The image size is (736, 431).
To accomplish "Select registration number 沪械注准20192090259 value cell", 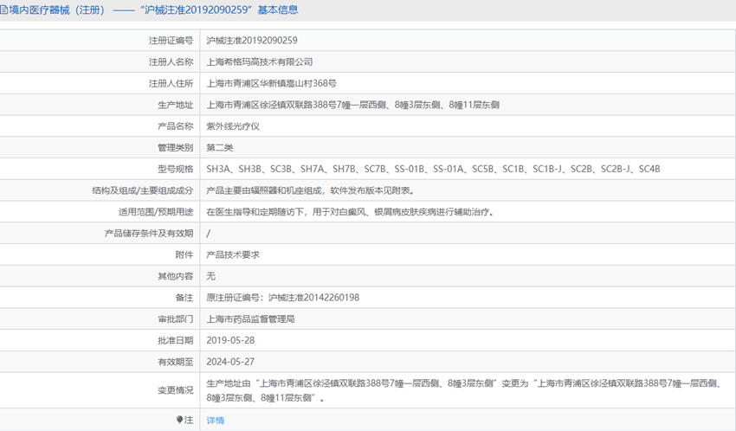I will click(x=252, y=41).
